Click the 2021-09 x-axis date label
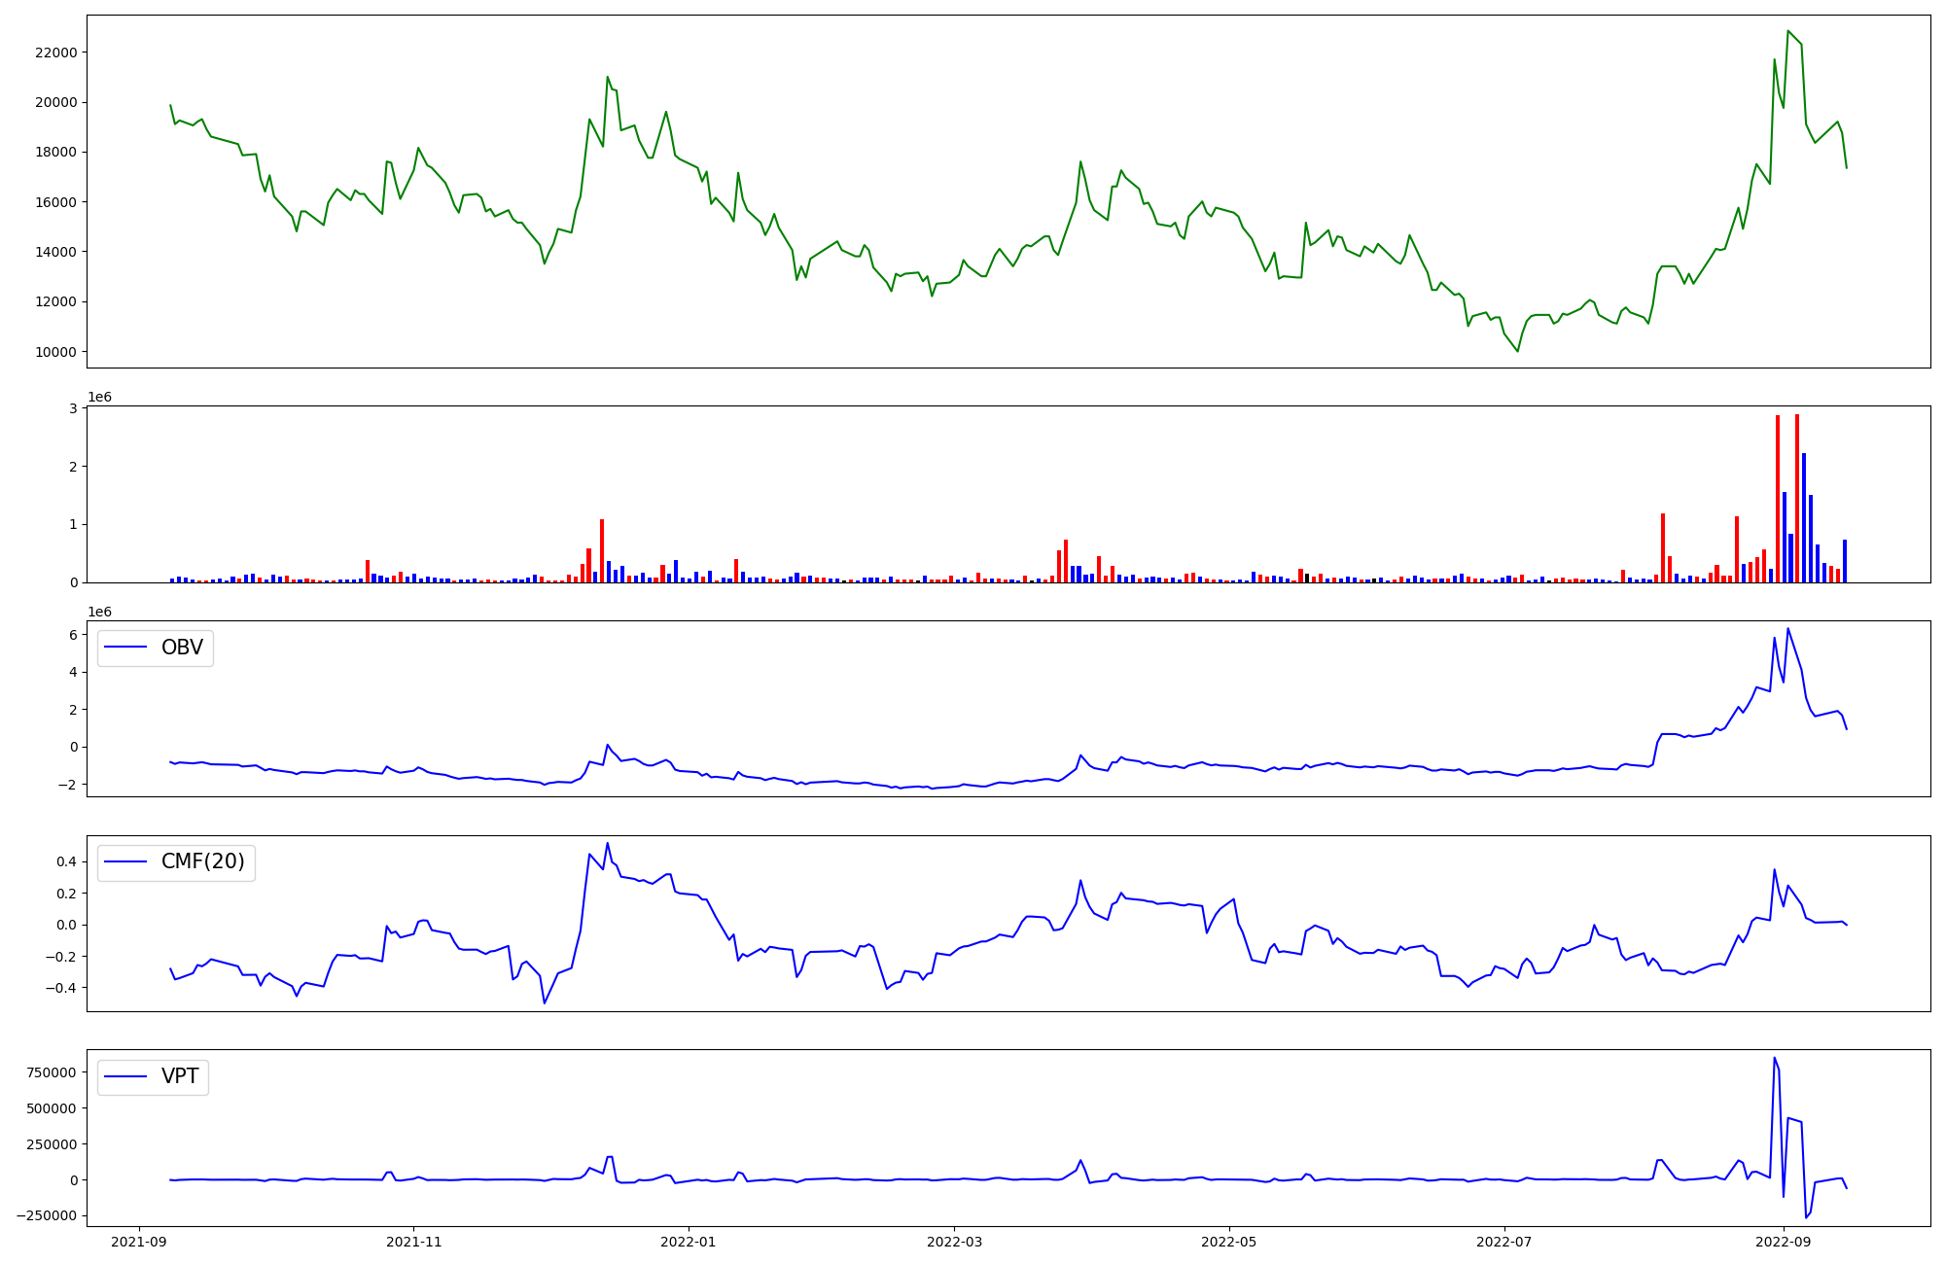The image size is (1945, 1264). tap(139, 1241)
